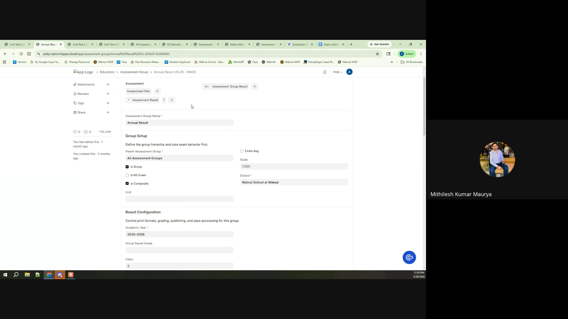This screenshot has width=568, height=319.
Task: Create new Assessment Result with plus
Action: tap(172, 100)
